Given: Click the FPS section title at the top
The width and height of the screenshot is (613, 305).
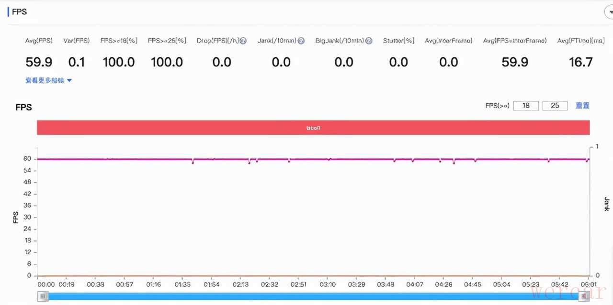Looking at the screenshot, I should pyautogui.click(x=19, y=12).
